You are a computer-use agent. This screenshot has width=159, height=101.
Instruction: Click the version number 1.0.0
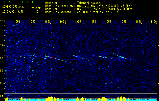tap(34, 2)
